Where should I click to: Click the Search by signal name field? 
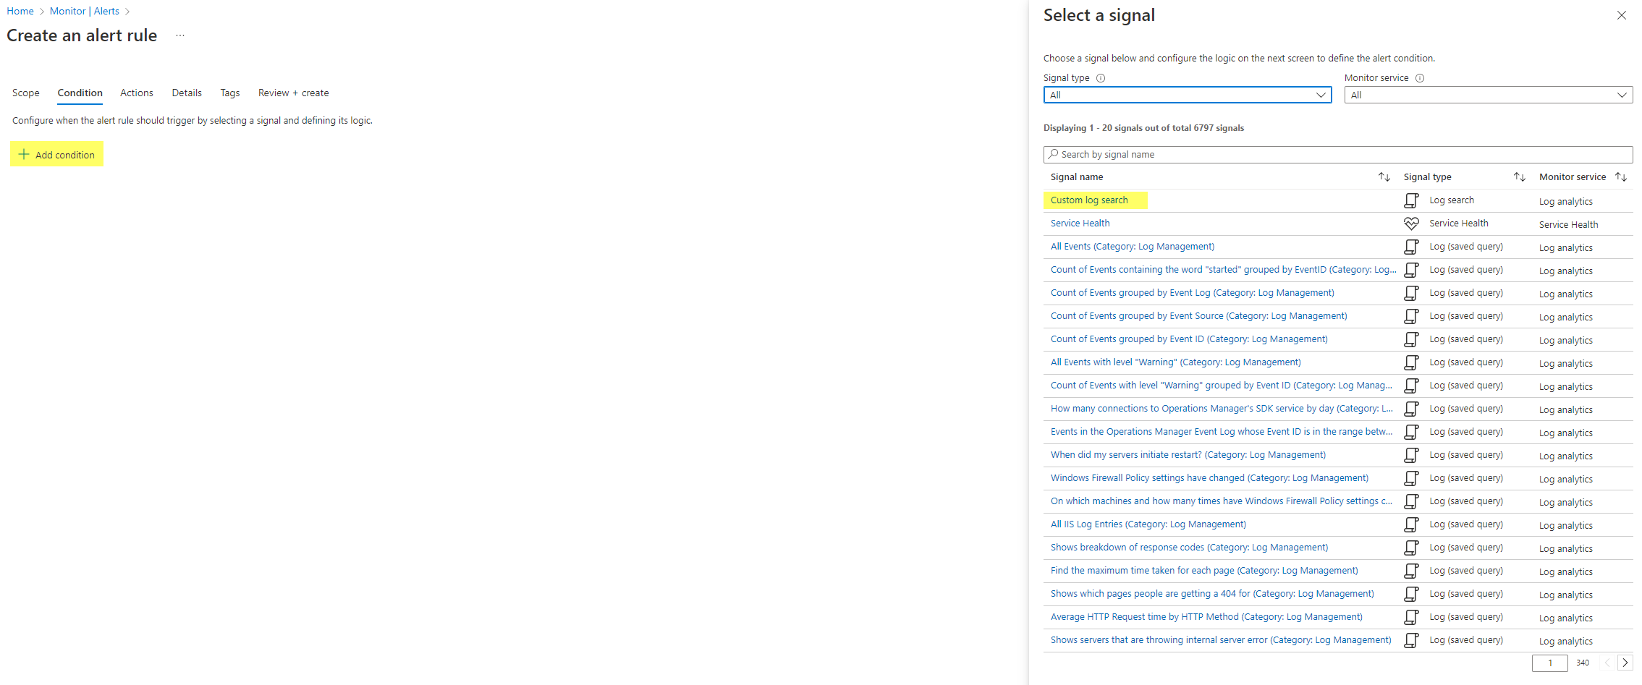coord(1338,154)
